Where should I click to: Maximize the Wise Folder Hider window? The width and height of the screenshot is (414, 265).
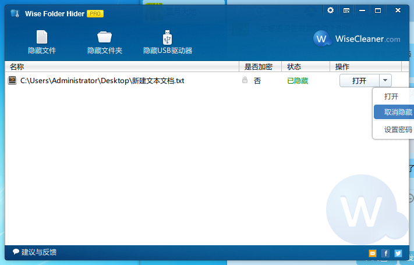378,10
